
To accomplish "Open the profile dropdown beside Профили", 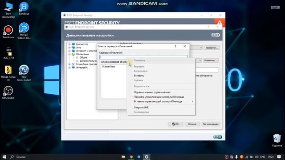I will click(x=201, y=48).
